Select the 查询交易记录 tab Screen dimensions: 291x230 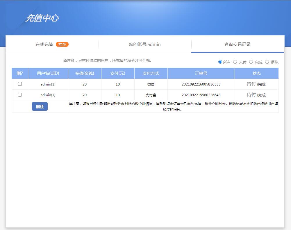pos(238,44)
